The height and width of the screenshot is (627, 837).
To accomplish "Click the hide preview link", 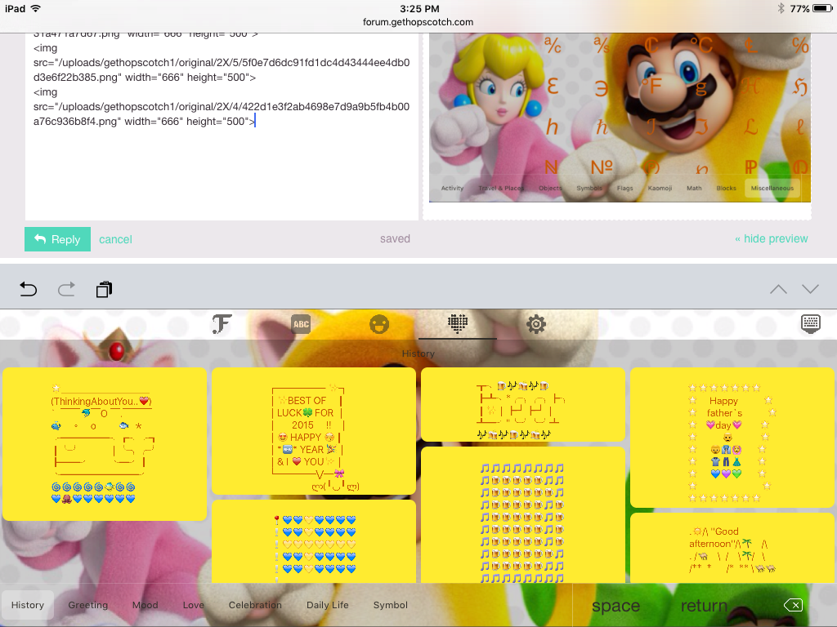I will click(x=772, y=239).
